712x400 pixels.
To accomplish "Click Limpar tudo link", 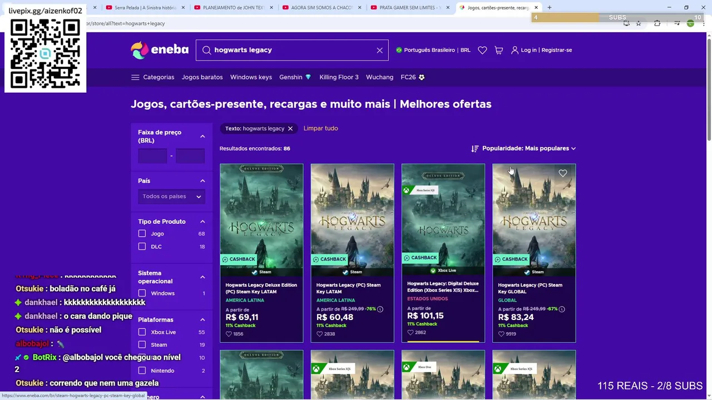I will [320, 128].
